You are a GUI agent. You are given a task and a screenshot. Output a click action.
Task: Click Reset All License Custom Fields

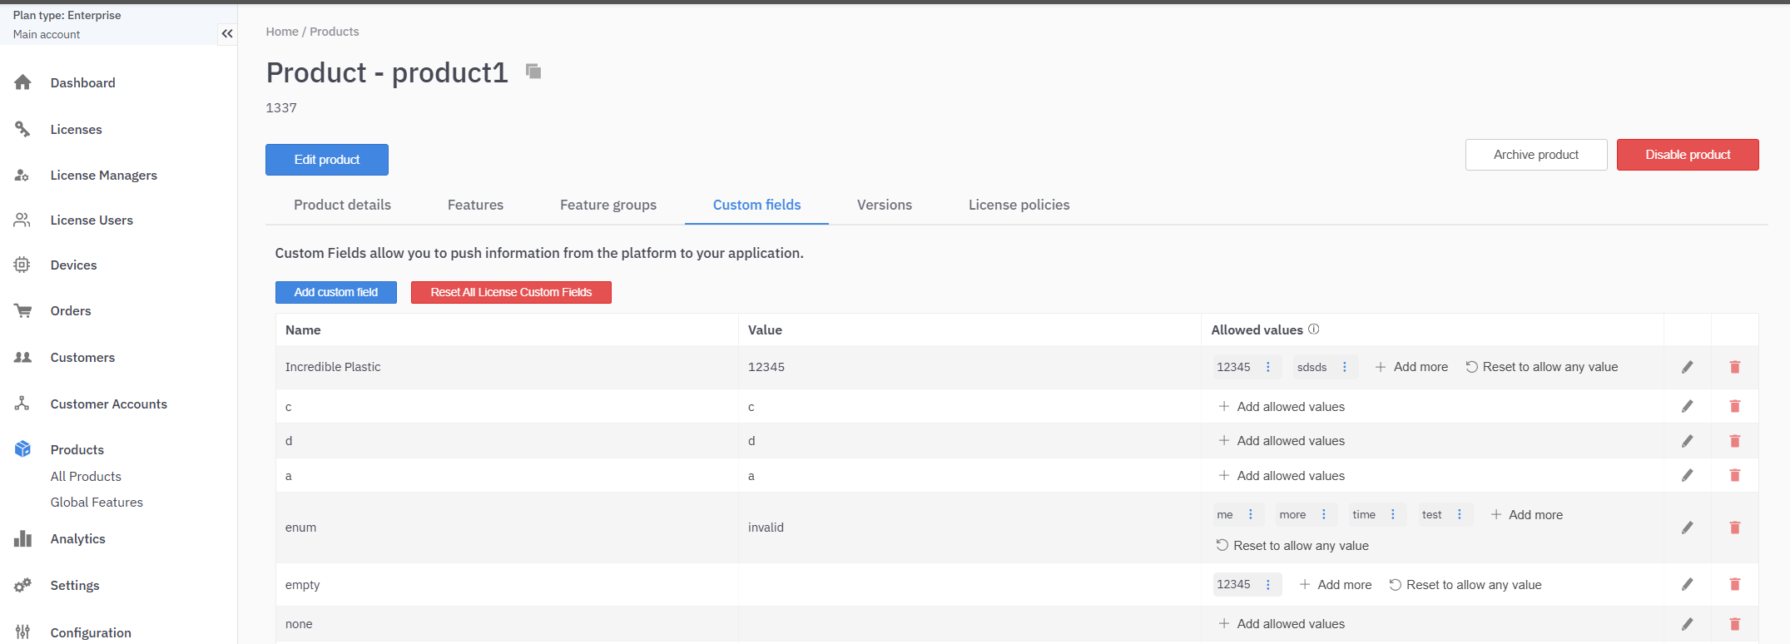click(511, 292)
